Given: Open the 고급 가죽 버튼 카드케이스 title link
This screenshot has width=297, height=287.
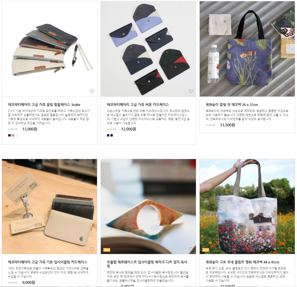Looking at the screenshot, I should 138,104.
